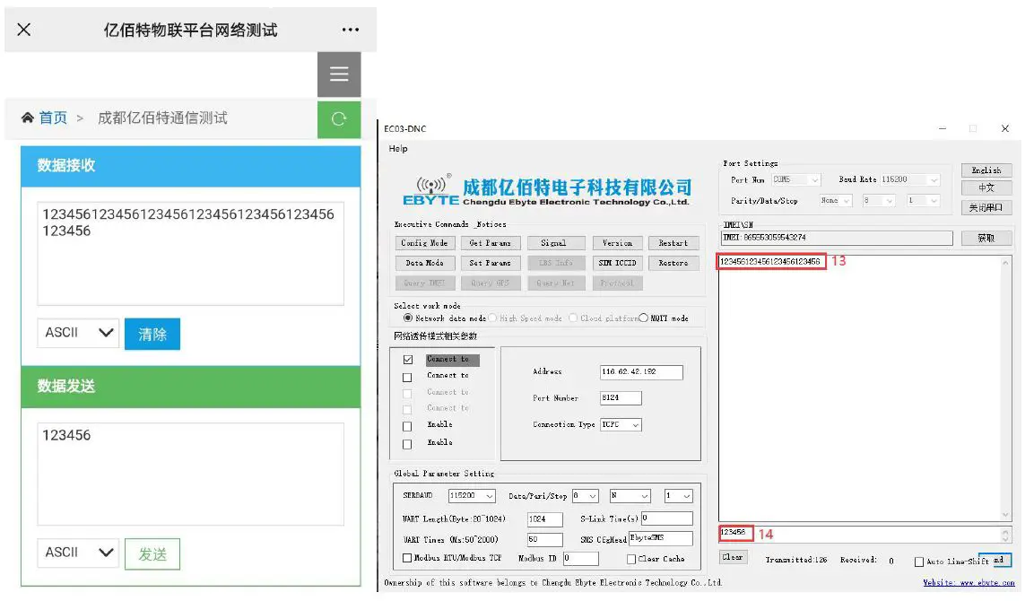Open the stop bits 1 dropdown in Global Parameter
Viewport: 1034px width, 601px height.
[678, 495]
